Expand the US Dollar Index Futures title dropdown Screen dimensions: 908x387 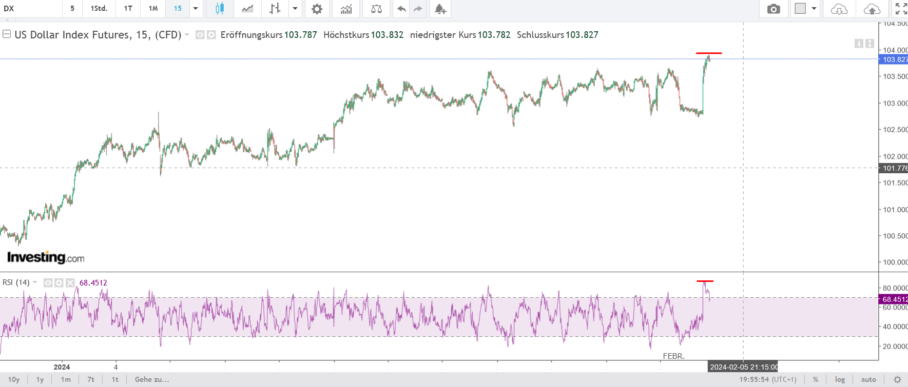(187, 35)
